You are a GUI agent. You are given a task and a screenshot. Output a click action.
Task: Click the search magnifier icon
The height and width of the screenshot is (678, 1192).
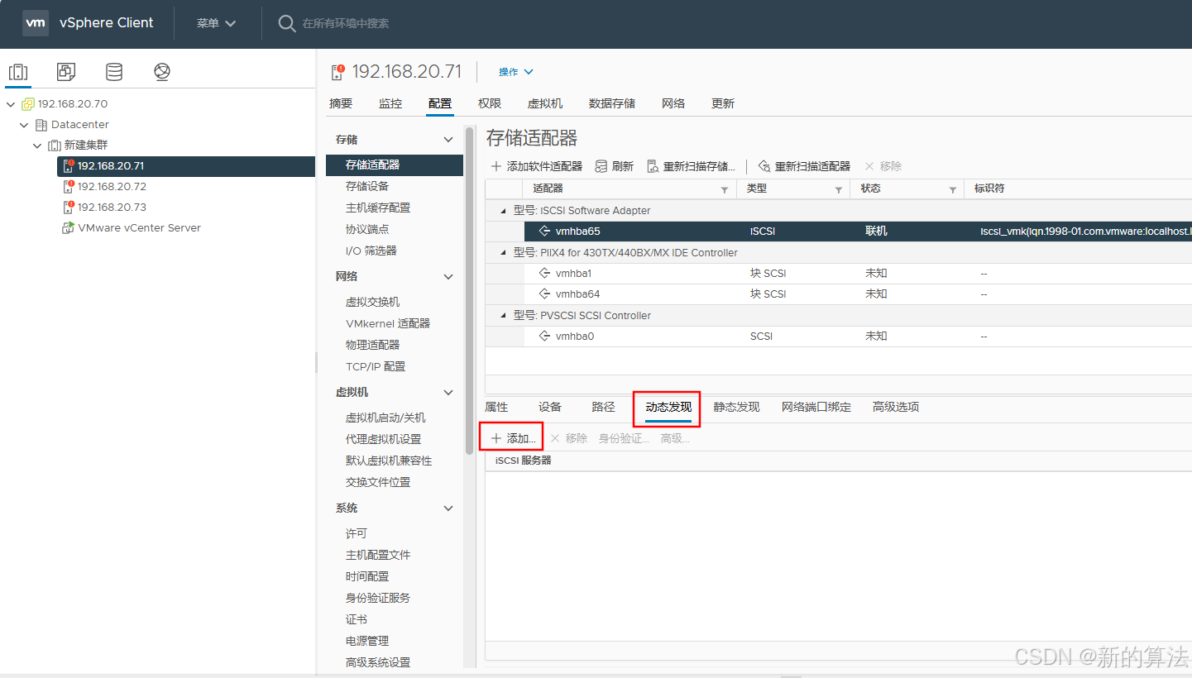click(x=287, y=23)
